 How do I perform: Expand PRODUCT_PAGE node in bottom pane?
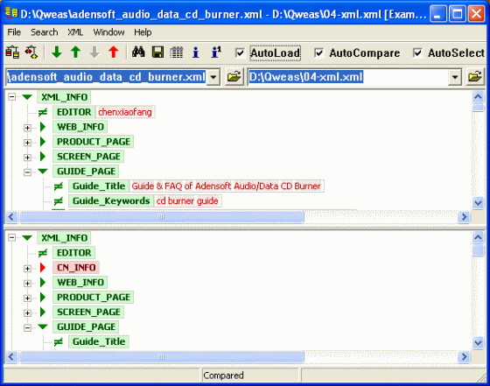coord(27,298)
